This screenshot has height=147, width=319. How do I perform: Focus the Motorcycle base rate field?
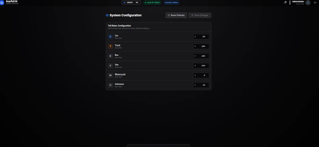coord(201,75)
